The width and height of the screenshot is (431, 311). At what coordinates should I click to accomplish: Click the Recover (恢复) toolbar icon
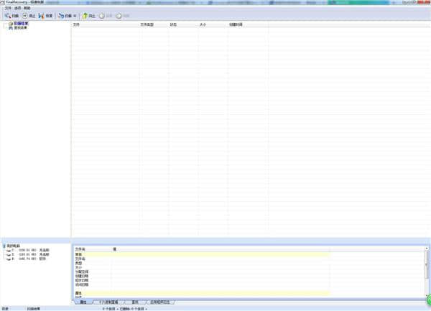(x=42, y=15)
